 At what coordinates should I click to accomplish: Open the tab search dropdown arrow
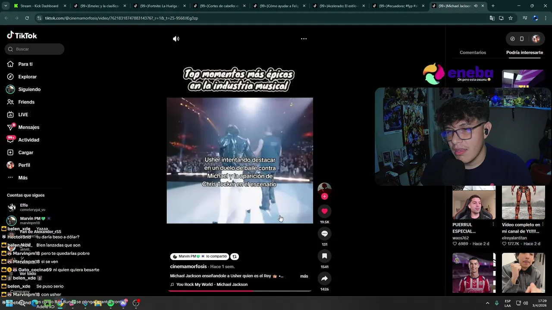click(x=5, y=6)
